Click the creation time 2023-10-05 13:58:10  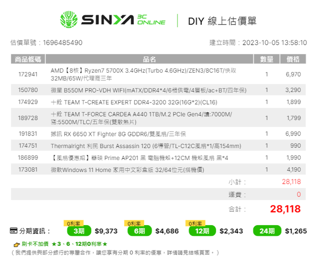pos(275,43)
